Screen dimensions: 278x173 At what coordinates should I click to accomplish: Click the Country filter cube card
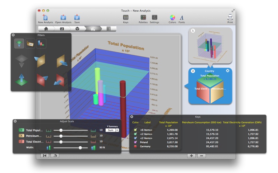210,86
